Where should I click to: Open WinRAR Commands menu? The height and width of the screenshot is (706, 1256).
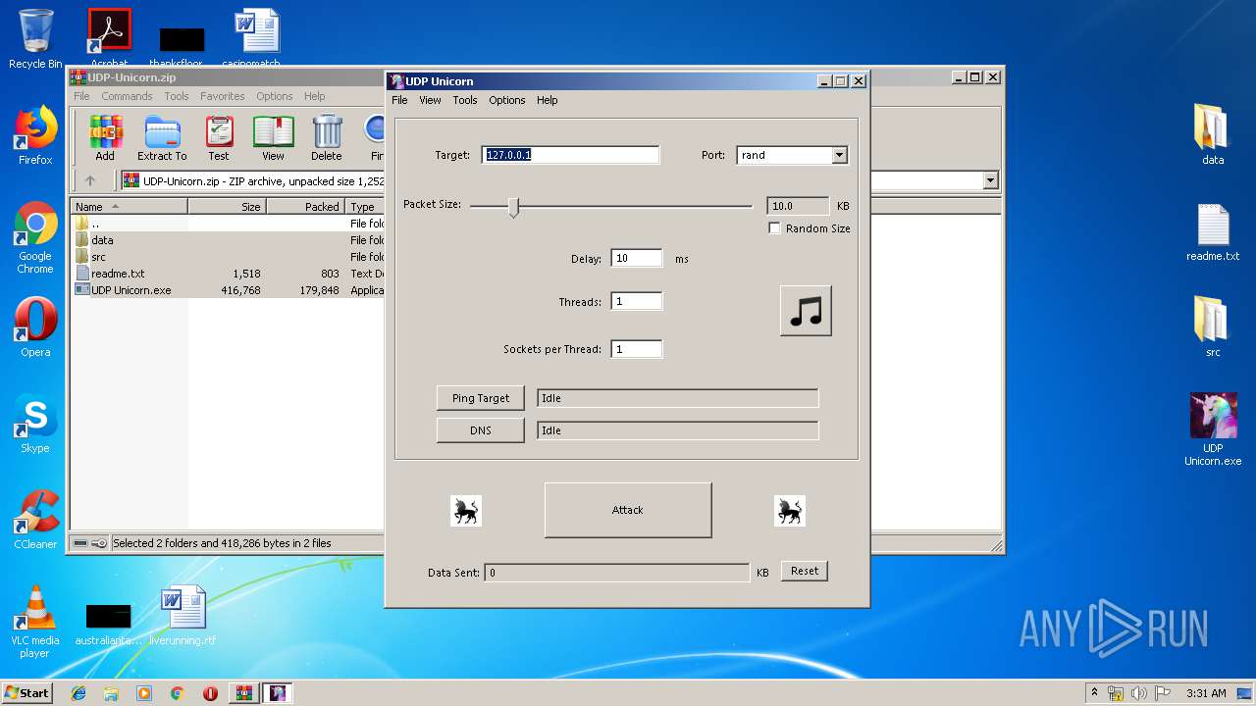[x=127, y=96]
